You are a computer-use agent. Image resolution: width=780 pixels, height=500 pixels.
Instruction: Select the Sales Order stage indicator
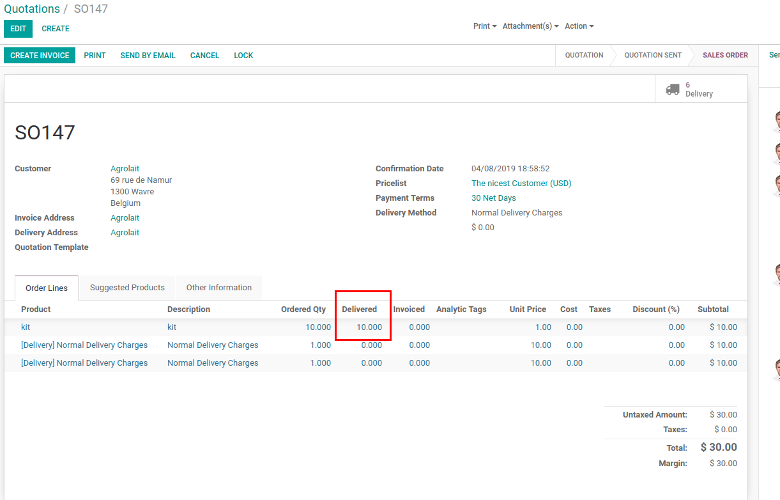tap(725, 55)
